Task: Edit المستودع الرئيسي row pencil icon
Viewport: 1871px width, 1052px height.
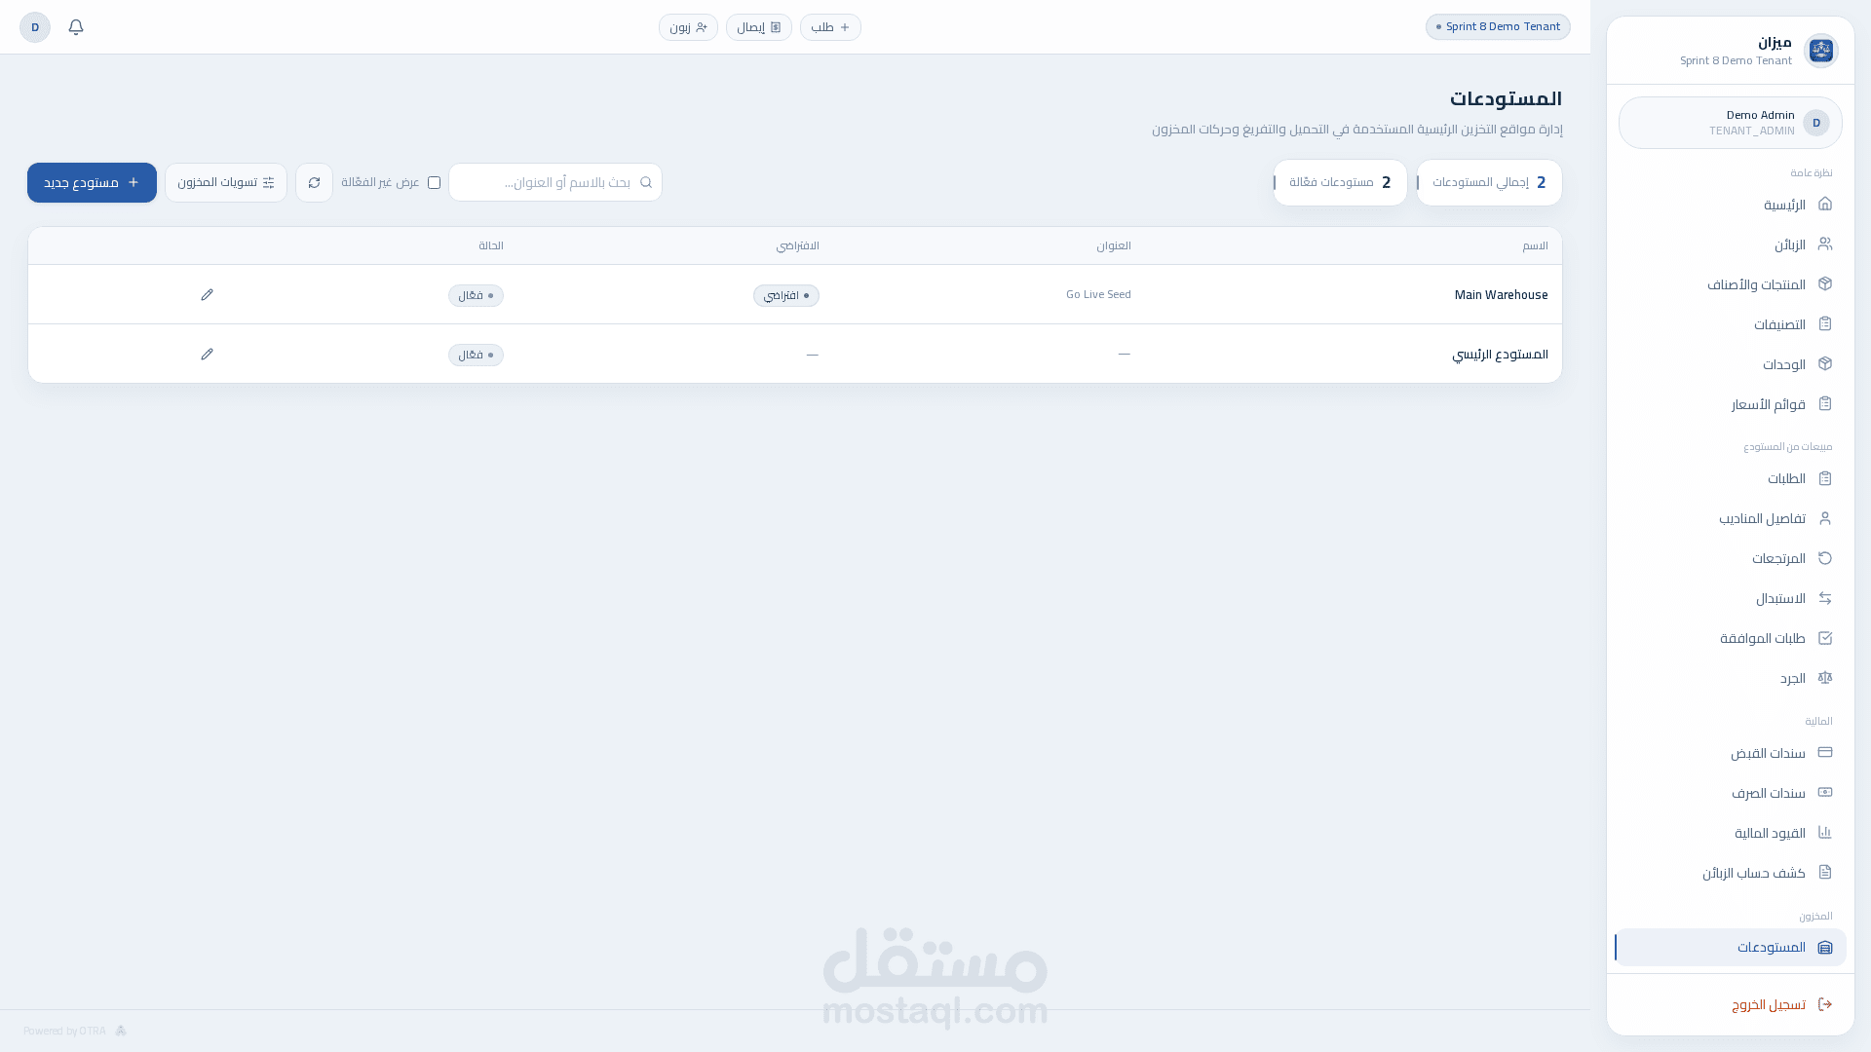Action: [207, 355]
